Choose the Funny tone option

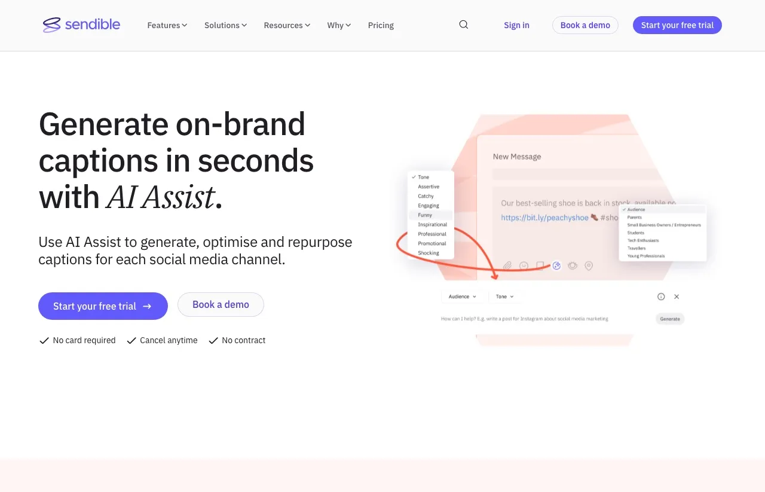coord(425,215)
